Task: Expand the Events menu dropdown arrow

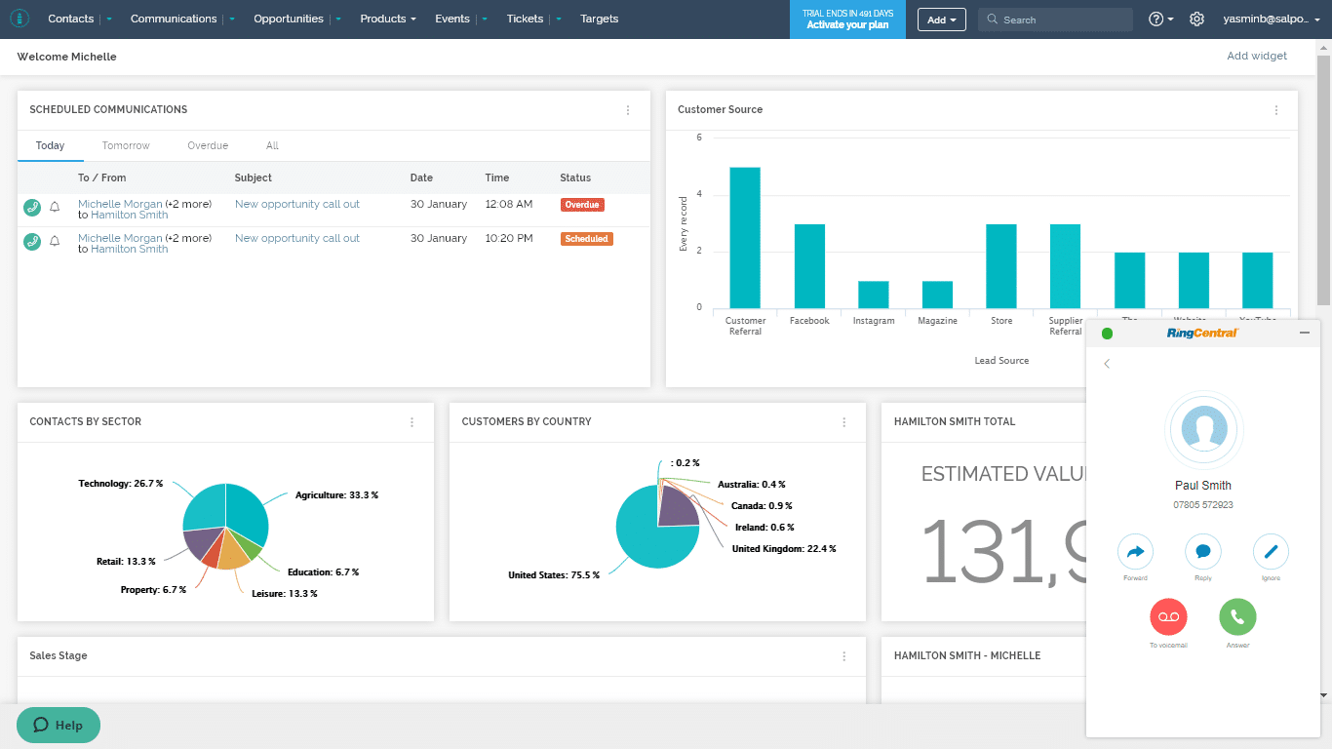Action: pyautogui.click(x=485, y=20)
